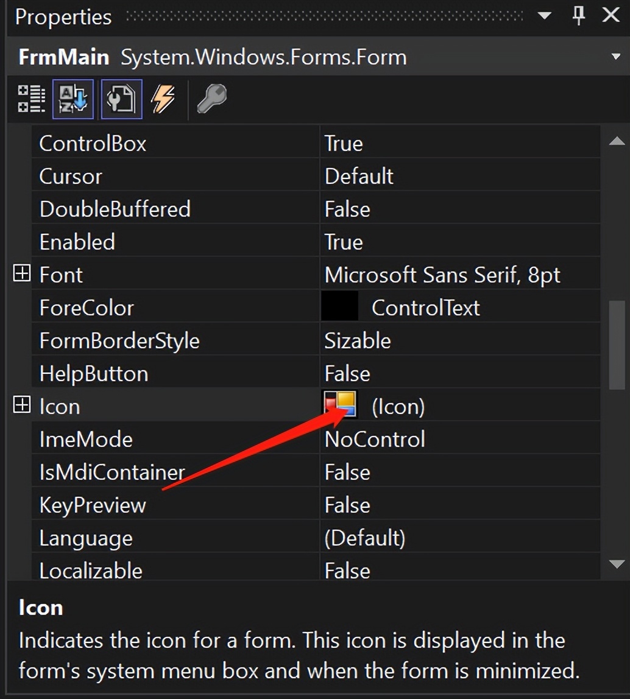Screen dimensions: 630x699
Task: Select the Language property label
Action: pyautogui.click(x=86, y=538)
